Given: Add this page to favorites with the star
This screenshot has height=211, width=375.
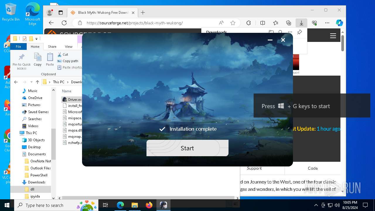Looking at the screenshot, I should pyautogui.click(x=233, y=23).
